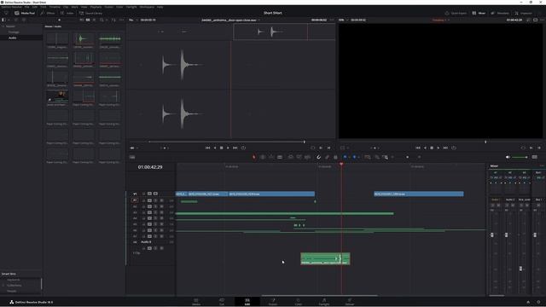Toggle the Media Pool panel button
Viewport: 546px width, 307px height.
tap(25, 13)
